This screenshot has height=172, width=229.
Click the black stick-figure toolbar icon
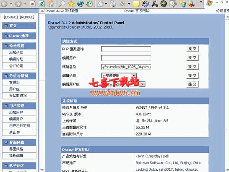point(154,4)
